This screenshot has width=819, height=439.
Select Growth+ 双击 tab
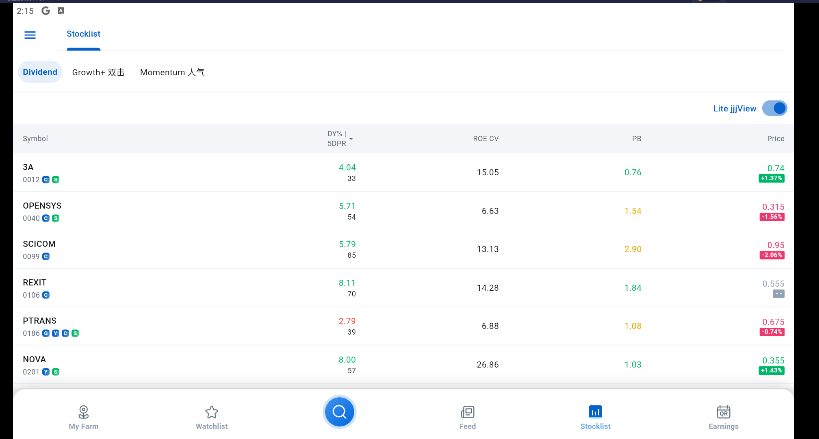point(98,72)
